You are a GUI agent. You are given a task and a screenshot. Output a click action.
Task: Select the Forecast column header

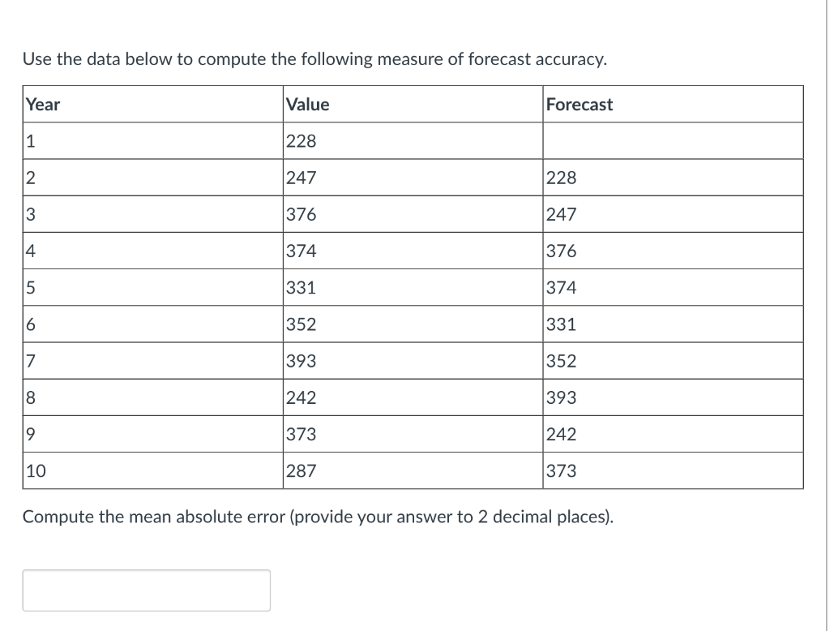coord(580,104)
